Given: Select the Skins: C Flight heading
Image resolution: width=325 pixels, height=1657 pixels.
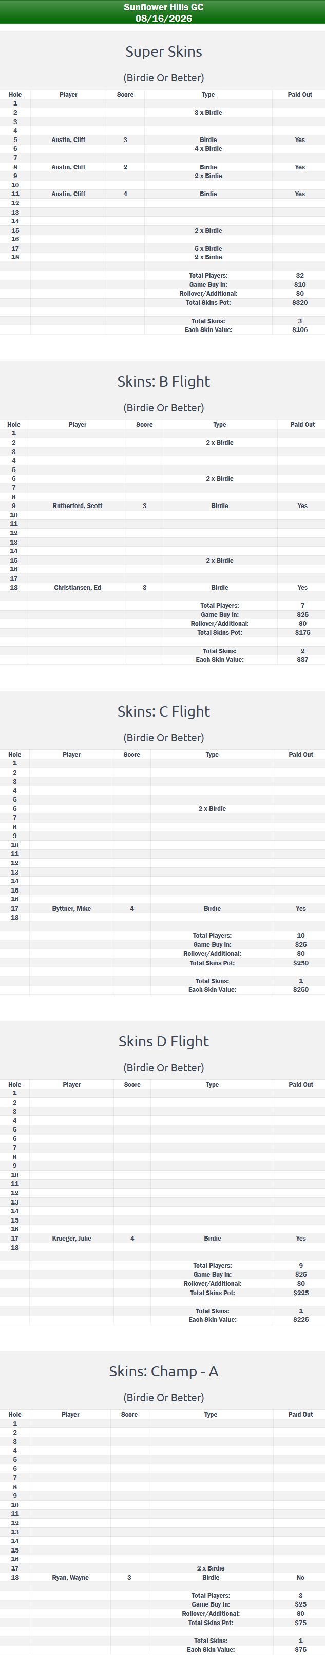Looking at the screenshot, I should (x=163, y=711).
